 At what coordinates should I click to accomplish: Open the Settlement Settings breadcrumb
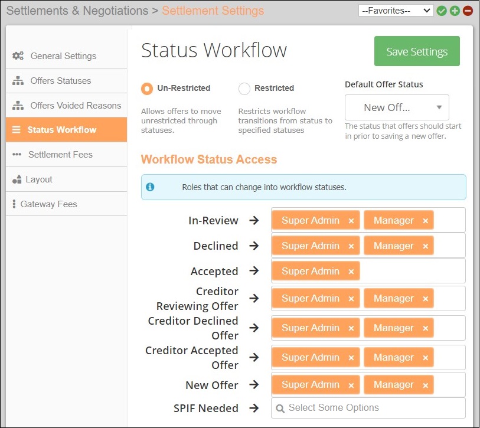pos(213,10)
